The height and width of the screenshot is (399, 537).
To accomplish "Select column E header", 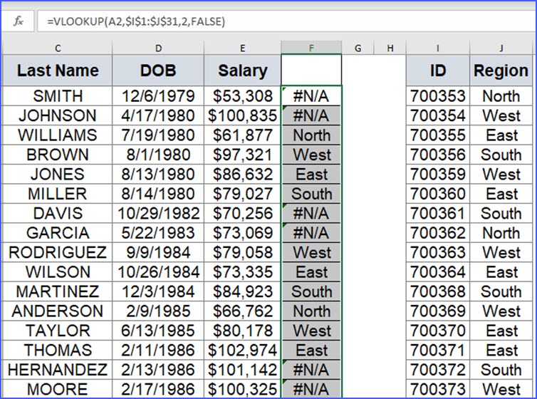I will pos(242,48).
